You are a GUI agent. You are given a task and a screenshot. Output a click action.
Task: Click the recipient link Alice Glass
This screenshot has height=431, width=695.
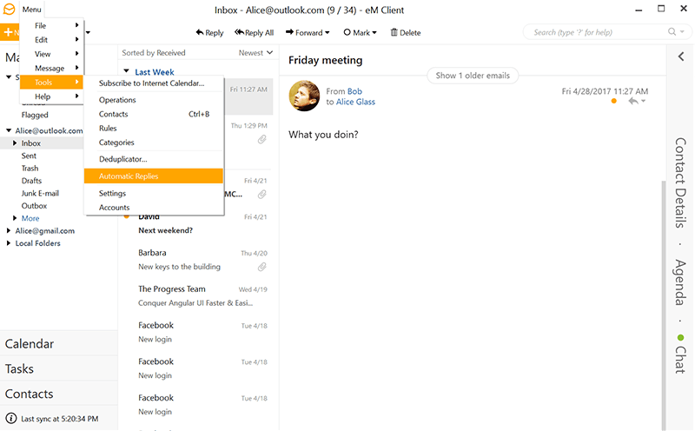(x=355, y=102)
